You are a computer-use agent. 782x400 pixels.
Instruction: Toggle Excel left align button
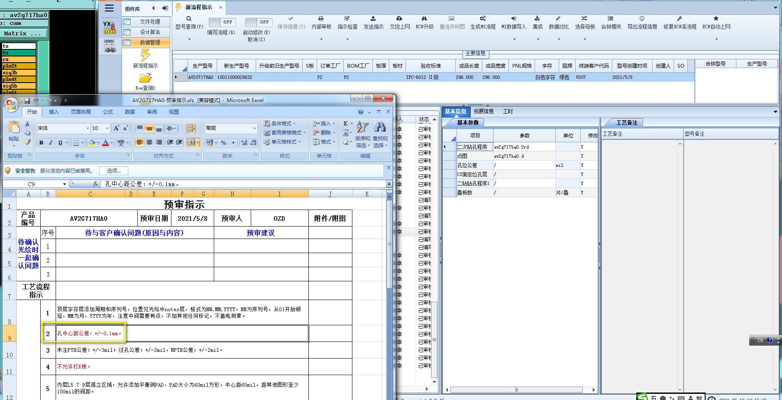(140, 143)
